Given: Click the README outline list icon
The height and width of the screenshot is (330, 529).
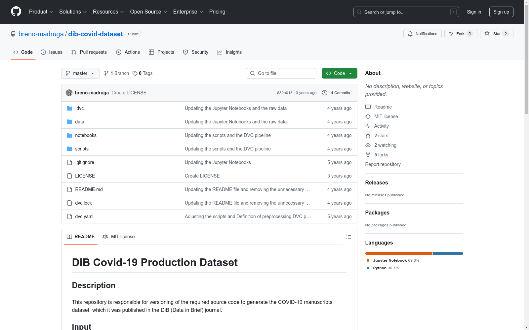Looking at the screenshot, I should pos(348,237).
